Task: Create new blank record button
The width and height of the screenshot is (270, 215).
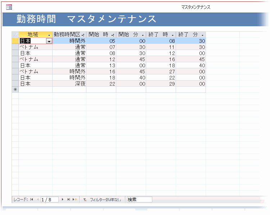Action: (75, 200)
